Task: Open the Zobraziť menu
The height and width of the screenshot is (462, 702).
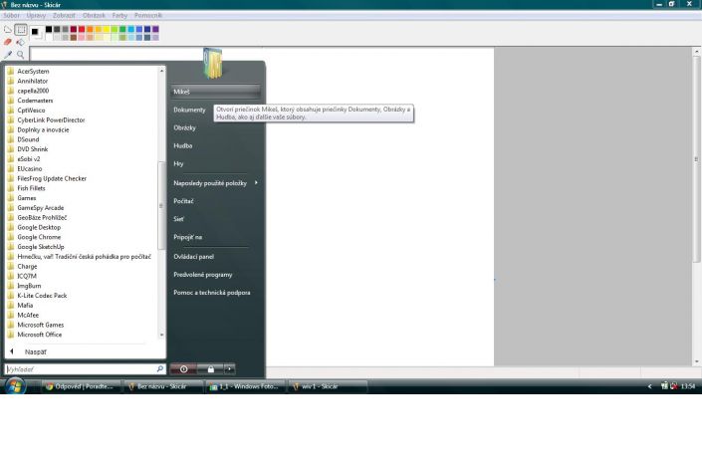Action: (x=64, y=15)
